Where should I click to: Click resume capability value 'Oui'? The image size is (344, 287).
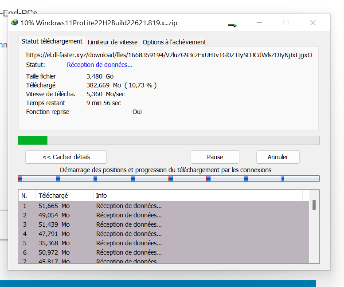click(x=137, y=112)
